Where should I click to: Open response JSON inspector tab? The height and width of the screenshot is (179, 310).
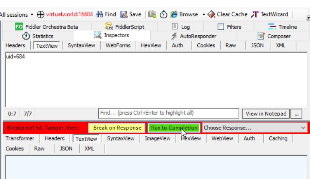(66, 149)
